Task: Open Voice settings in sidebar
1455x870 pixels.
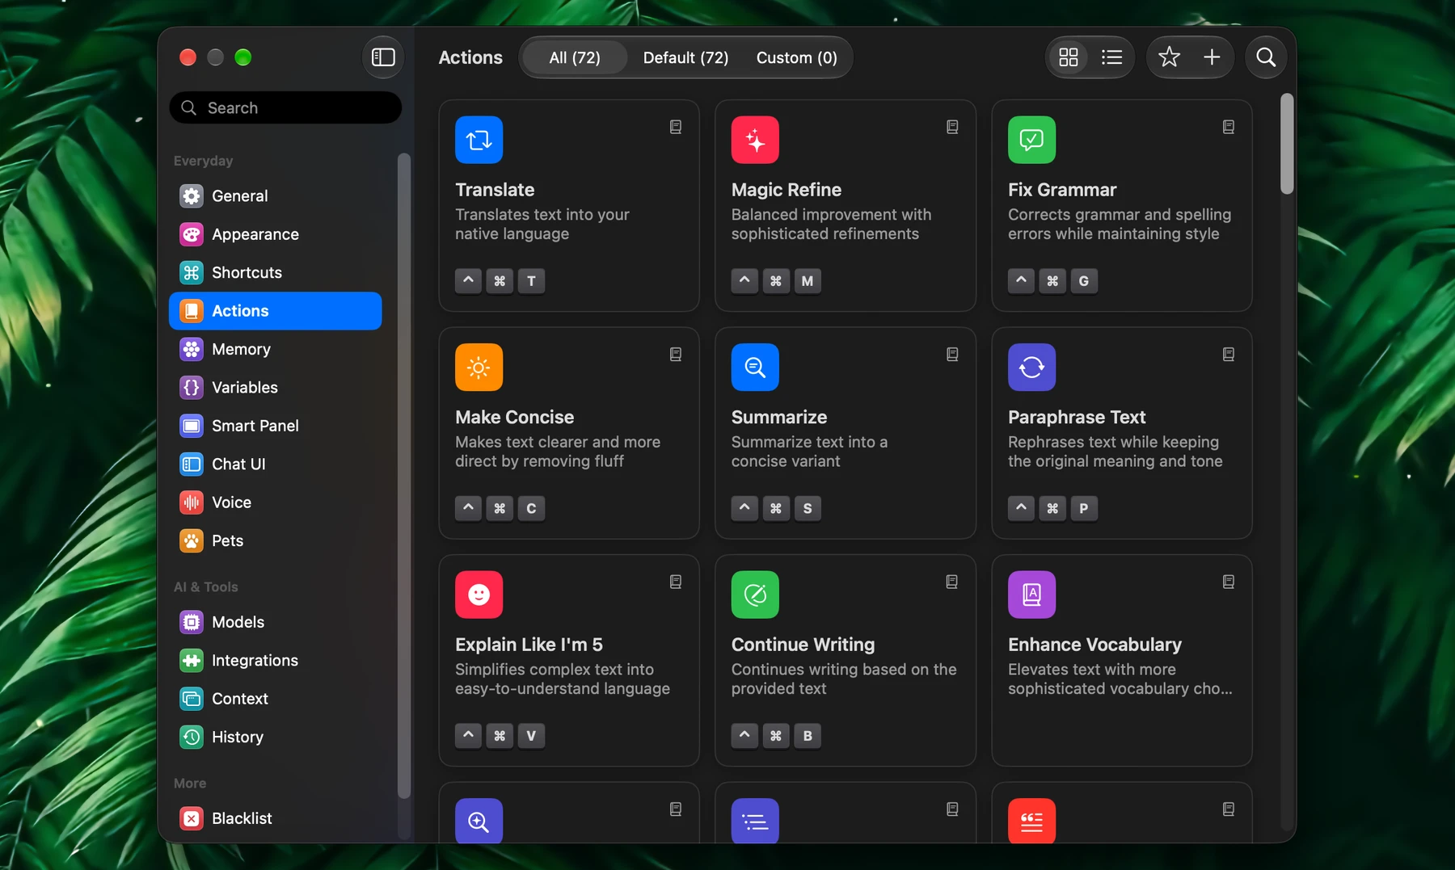Action: (275, 502)
